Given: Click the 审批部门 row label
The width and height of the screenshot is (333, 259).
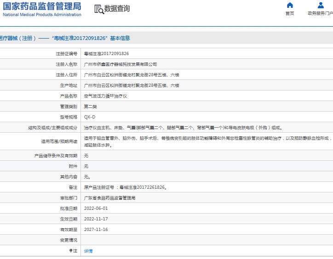Looking at the screenshot, I should coord(69,198).
